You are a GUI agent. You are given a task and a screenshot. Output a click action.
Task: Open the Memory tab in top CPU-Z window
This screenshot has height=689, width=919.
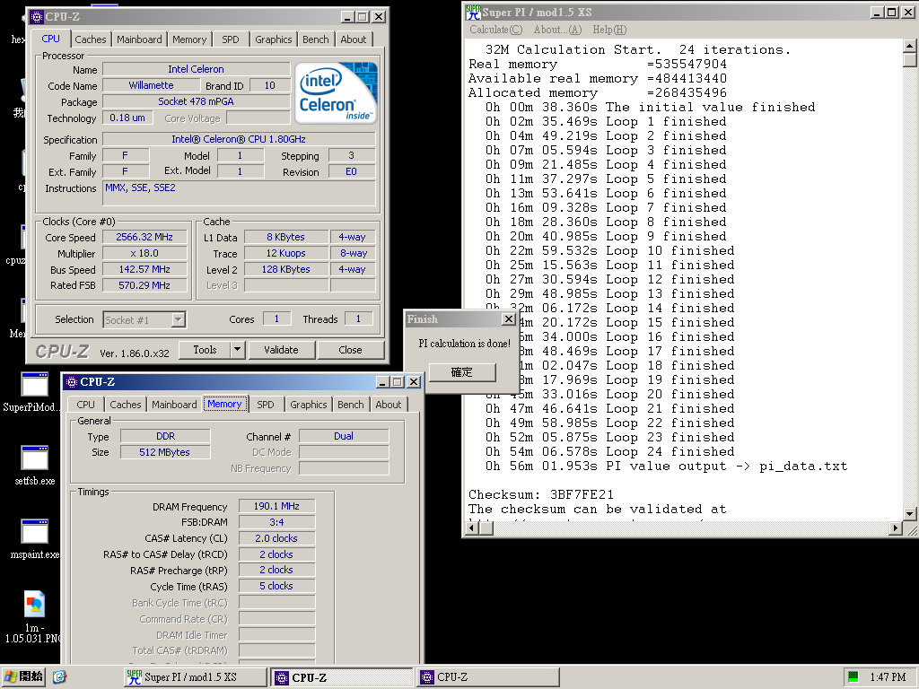tap(189, 39)
